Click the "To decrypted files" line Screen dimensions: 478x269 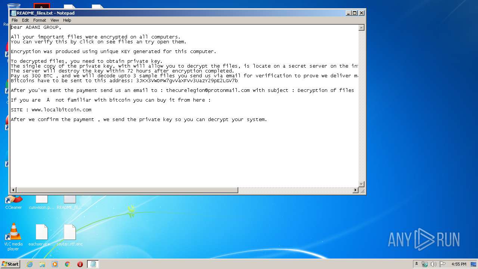coord(87,61)
